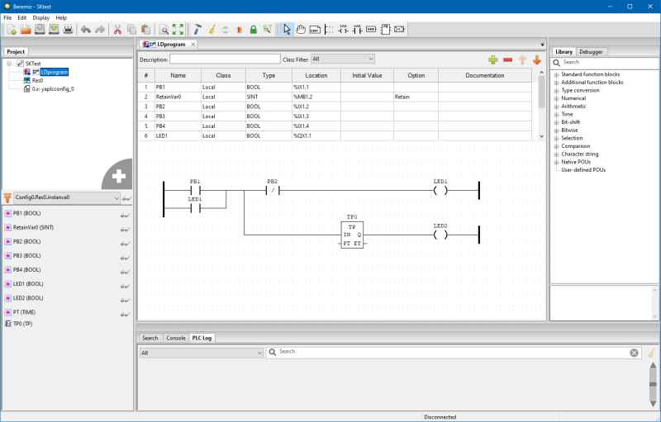
Task: Select the contact insertion tool
Action: (358, 30)
